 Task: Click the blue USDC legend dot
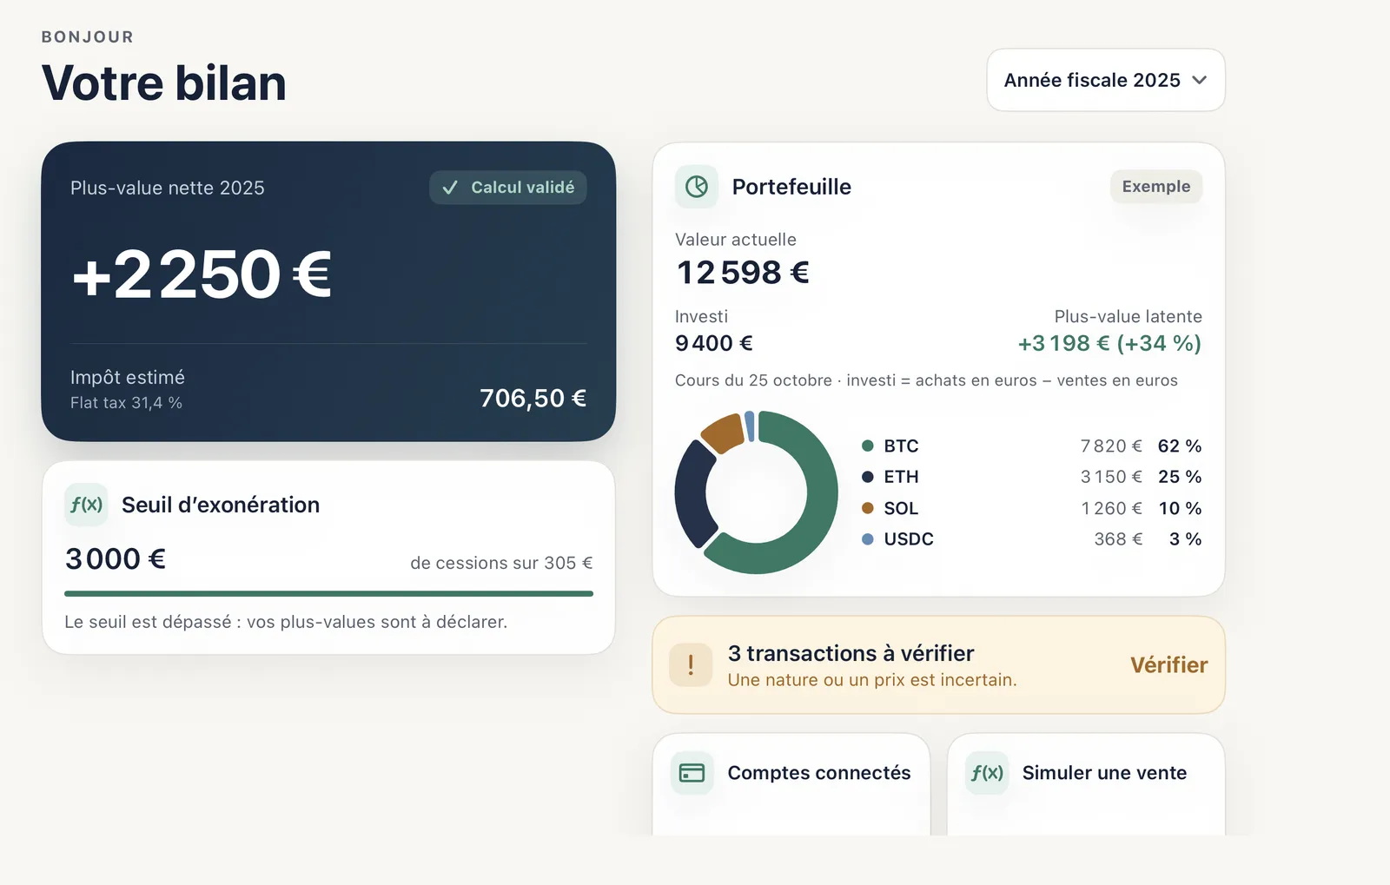[x=867, y=539]
